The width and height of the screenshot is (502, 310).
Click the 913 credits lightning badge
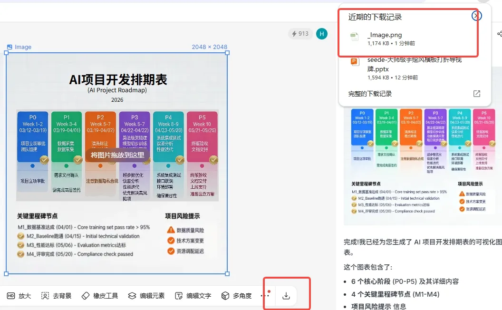click(x=300, y=34)
